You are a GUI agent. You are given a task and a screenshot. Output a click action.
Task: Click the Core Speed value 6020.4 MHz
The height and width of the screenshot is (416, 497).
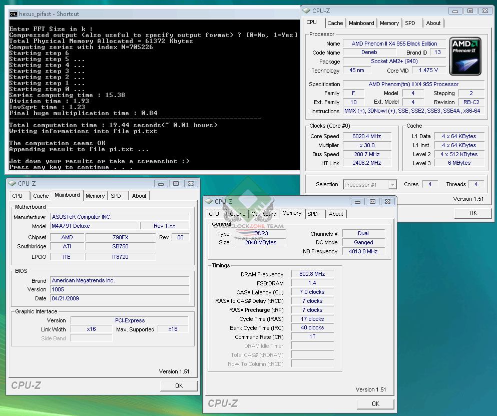367,136
